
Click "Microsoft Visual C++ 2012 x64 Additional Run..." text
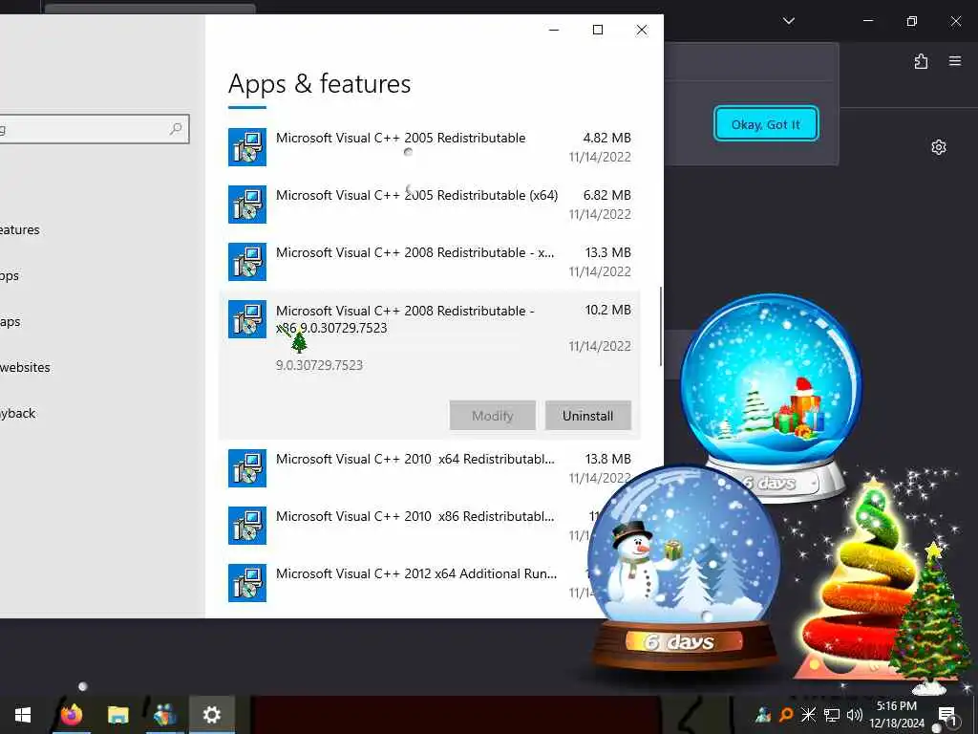[416, 573]
